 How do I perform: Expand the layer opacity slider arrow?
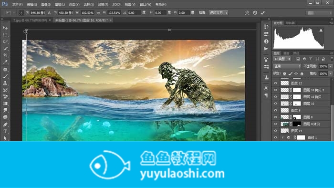330,66
